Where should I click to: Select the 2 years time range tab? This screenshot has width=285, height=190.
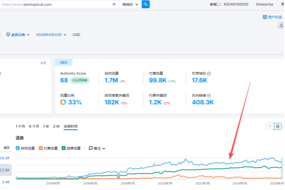point(57,126)
